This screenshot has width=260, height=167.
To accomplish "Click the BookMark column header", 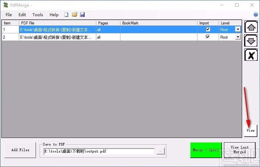I will coord(159,23).
